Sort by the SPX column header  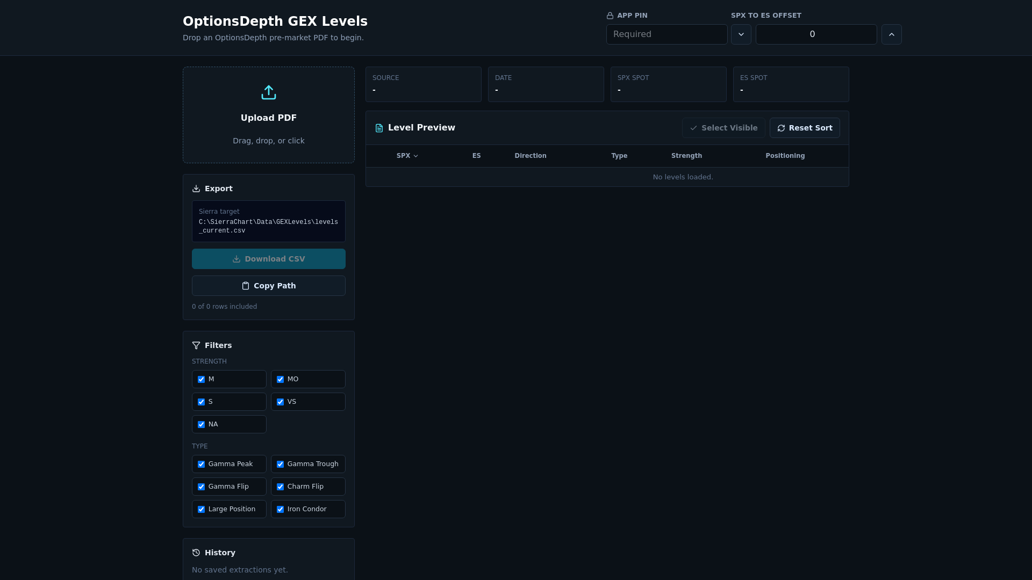(x=407, y=156)
